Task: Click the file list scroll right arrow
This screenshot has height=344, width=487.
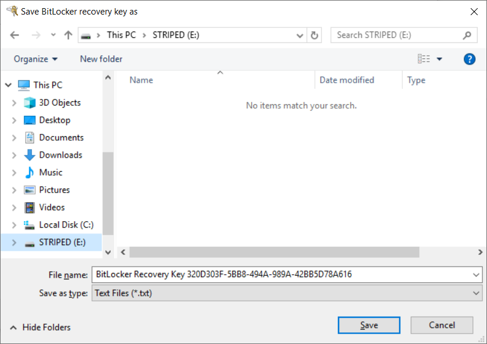Action: click(x=480, y=252)
